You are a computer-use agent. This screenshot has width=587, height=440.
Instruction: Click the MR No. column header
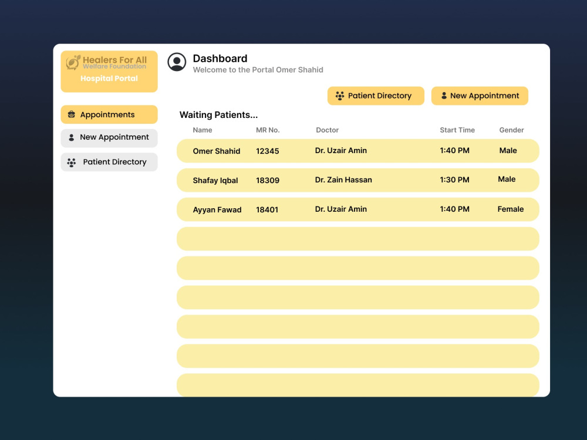(268, 130)
